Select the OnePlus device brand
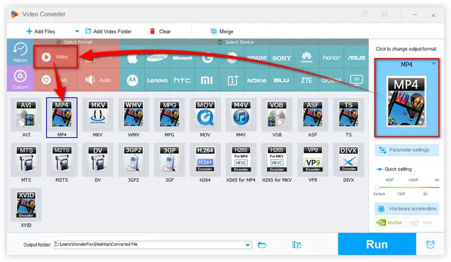This screenshot has height=262, width=451. (232, 80)
